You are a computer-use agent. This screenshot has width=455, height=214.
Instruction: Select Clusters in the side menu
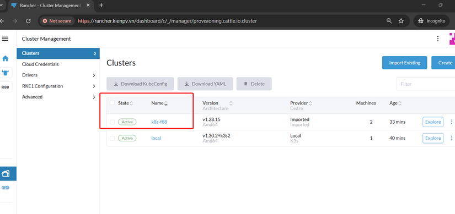[58, 53]
